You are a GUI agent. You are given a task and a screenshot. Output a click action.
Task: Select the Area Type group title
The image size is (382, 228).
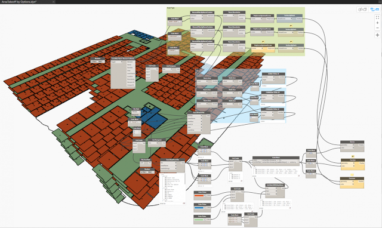click(x=171, y=8)
